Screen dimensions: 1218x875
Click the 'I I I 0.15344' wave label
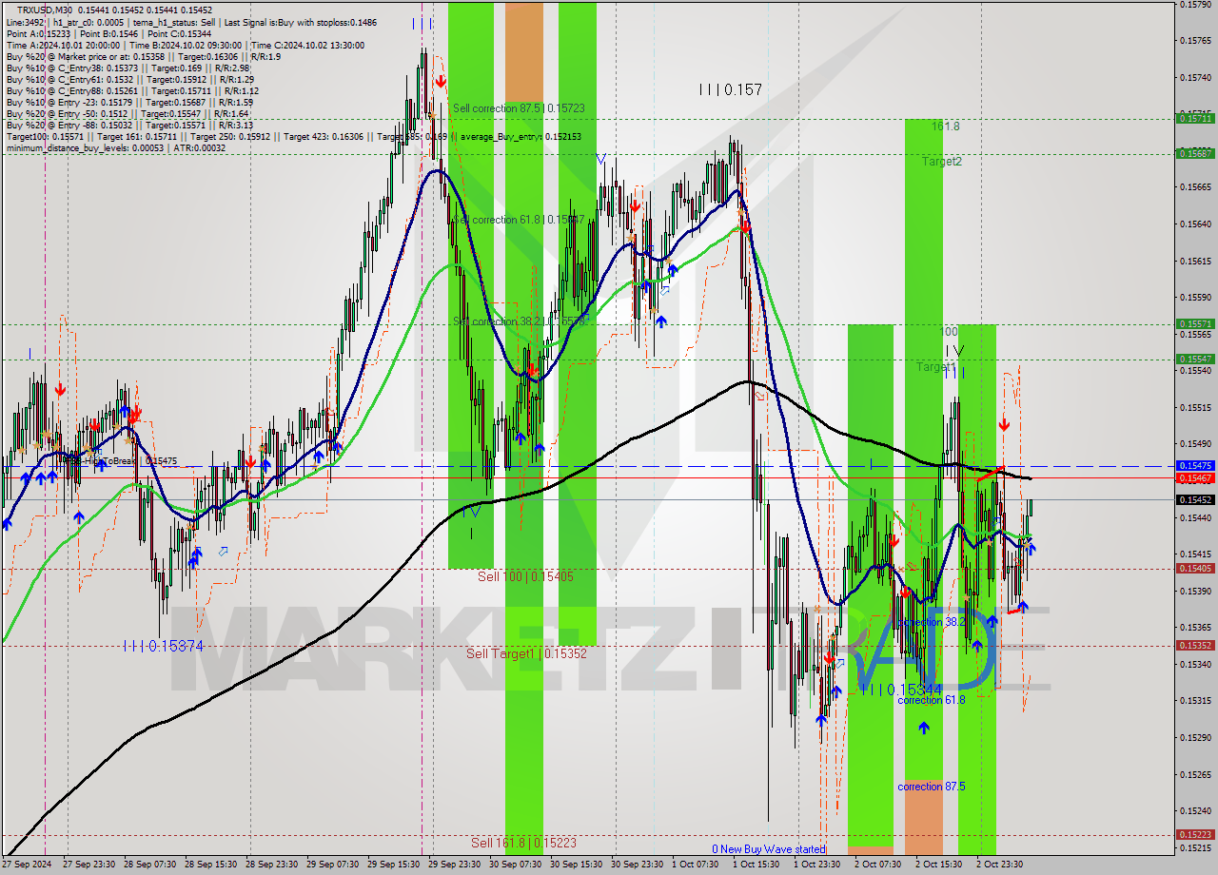point(900,690)
